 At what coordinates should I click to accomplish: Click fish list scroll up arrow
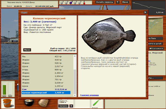(x=75, y=56)
